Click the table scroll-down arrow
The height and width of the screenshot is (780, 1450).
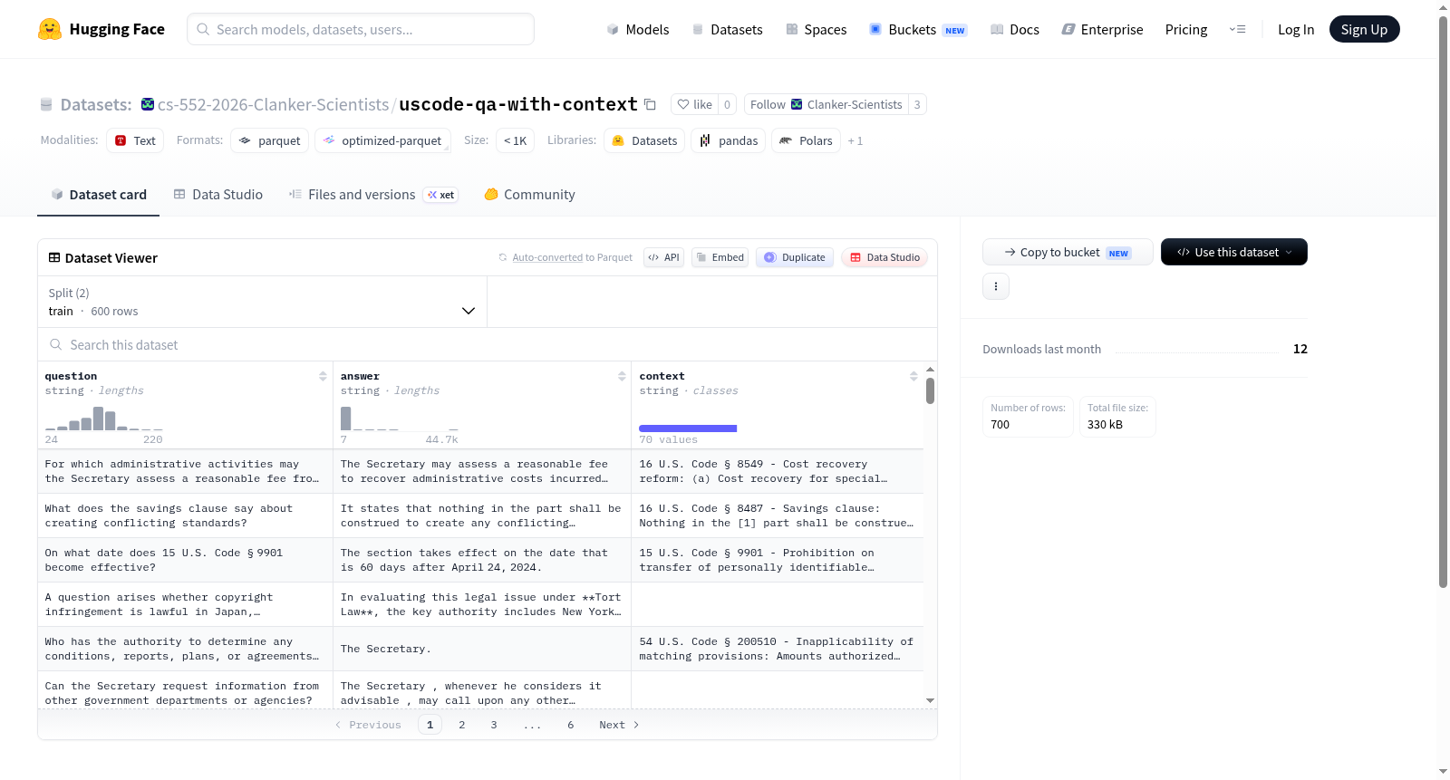click(930, 700)
